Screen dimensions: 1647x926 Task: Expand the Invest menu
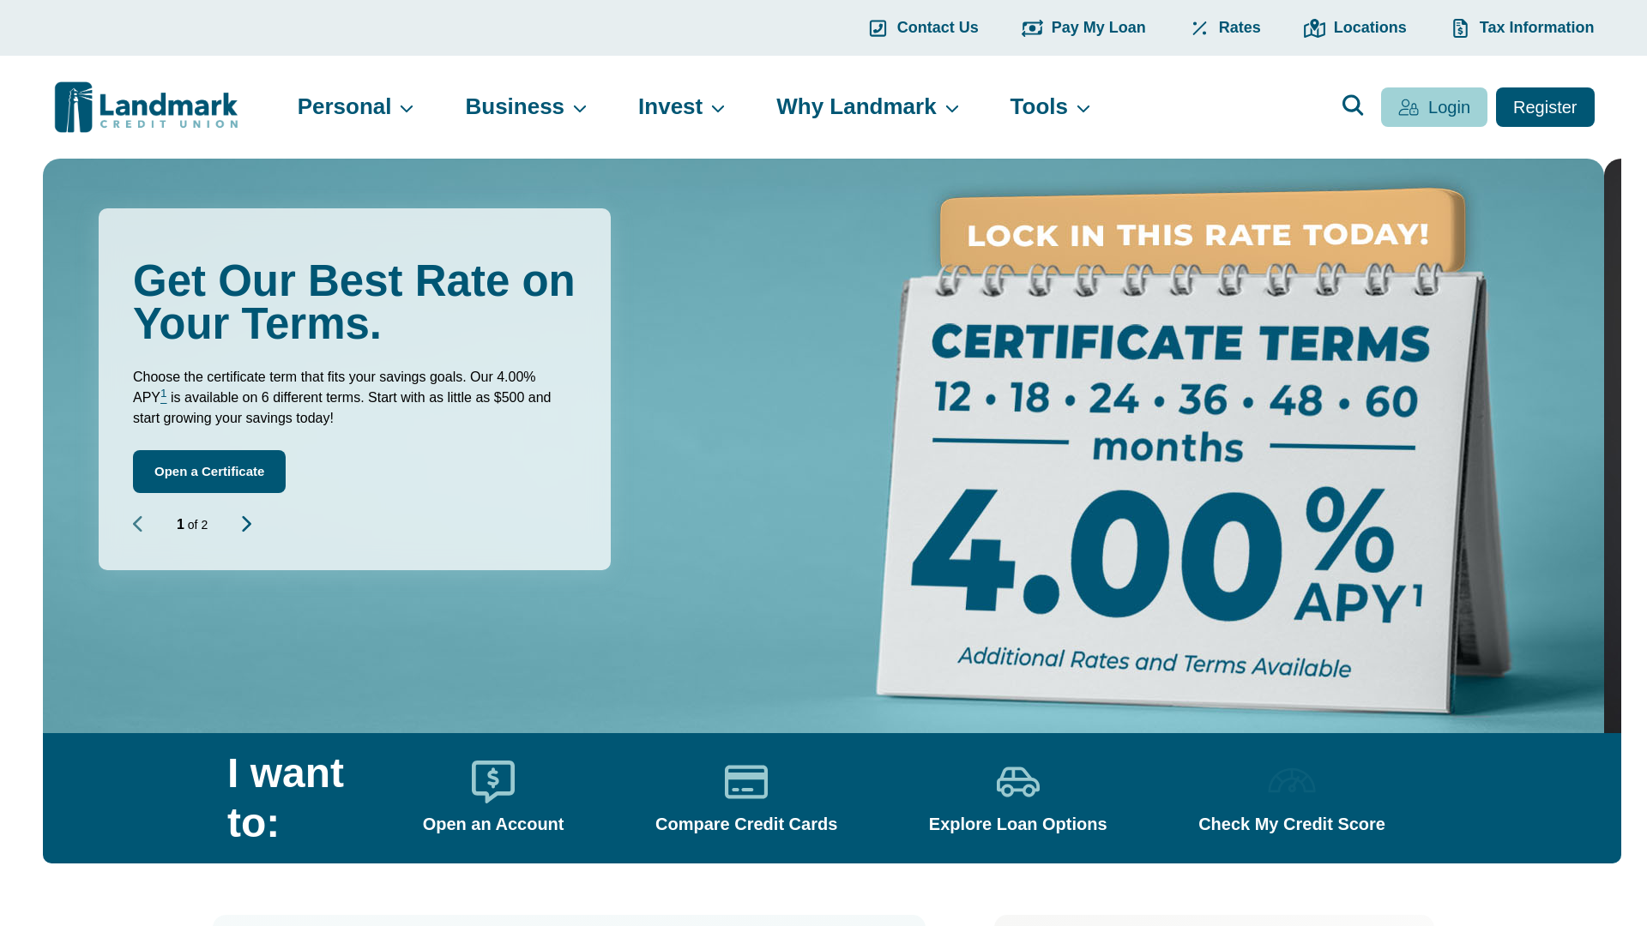(x=681, y=107)
